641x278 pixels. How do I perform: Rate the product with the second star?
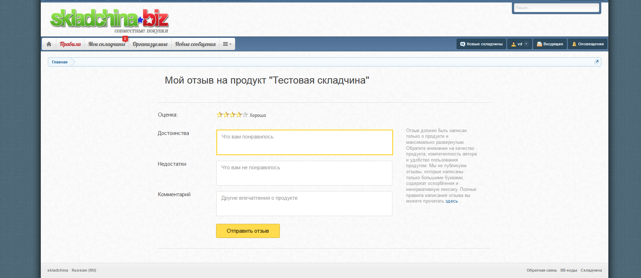226,115
